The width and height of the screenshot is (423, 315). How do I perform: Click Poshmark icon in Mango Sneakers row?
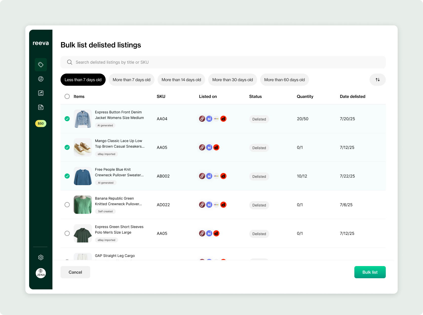pyautogui.click(x=202, y=147)
